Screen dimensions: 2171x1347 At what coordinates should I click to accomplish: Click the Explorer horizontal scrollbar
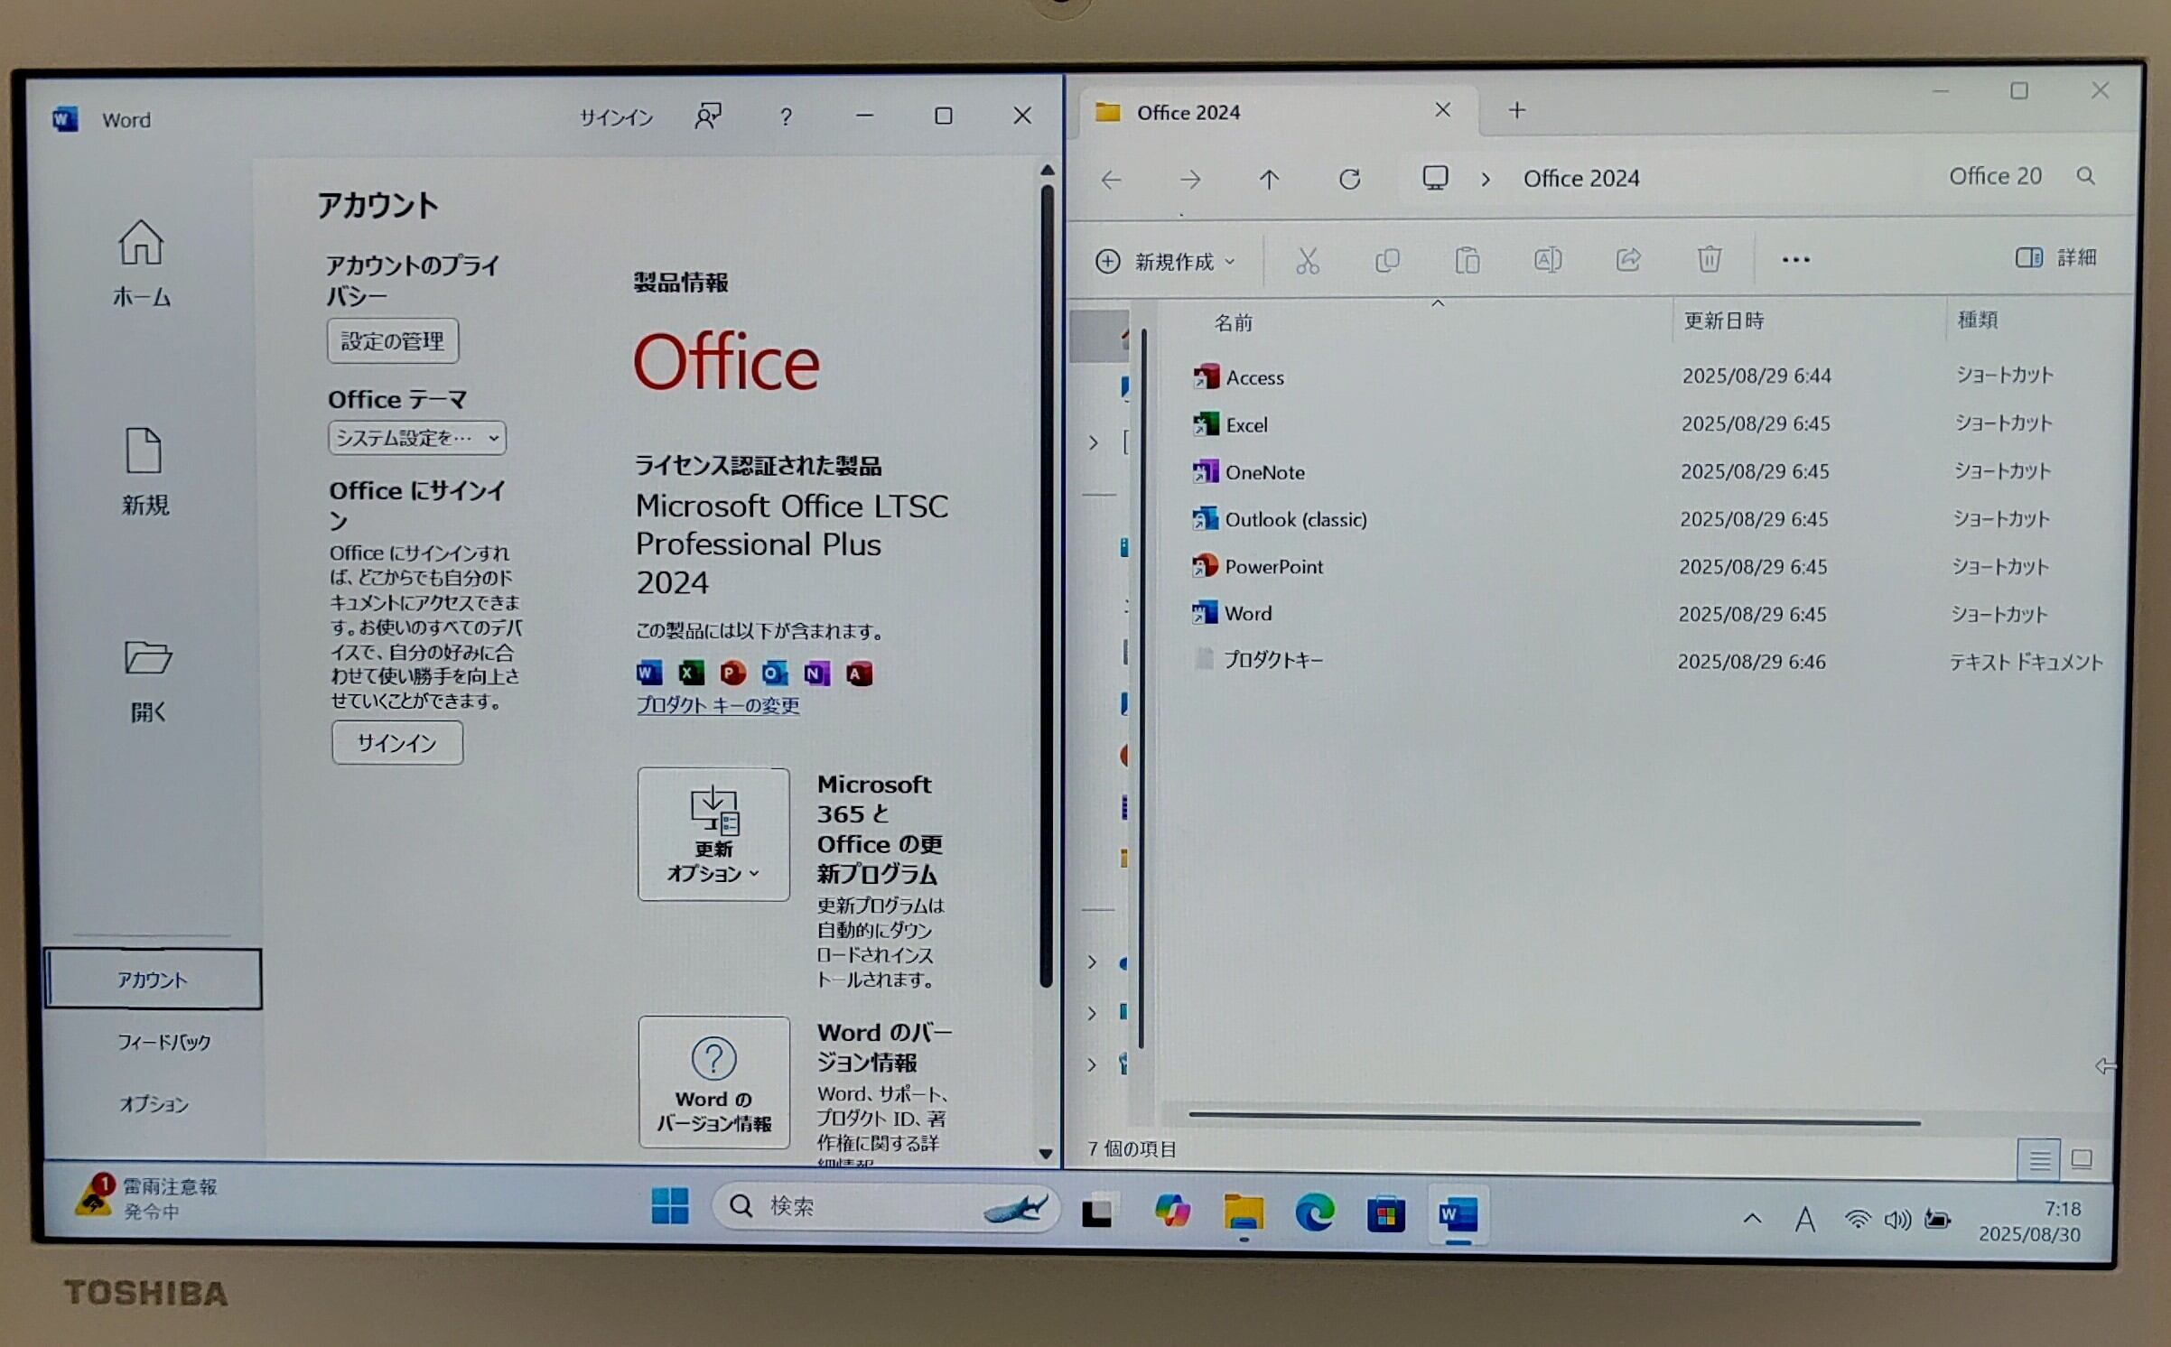pos(1553,1118)
